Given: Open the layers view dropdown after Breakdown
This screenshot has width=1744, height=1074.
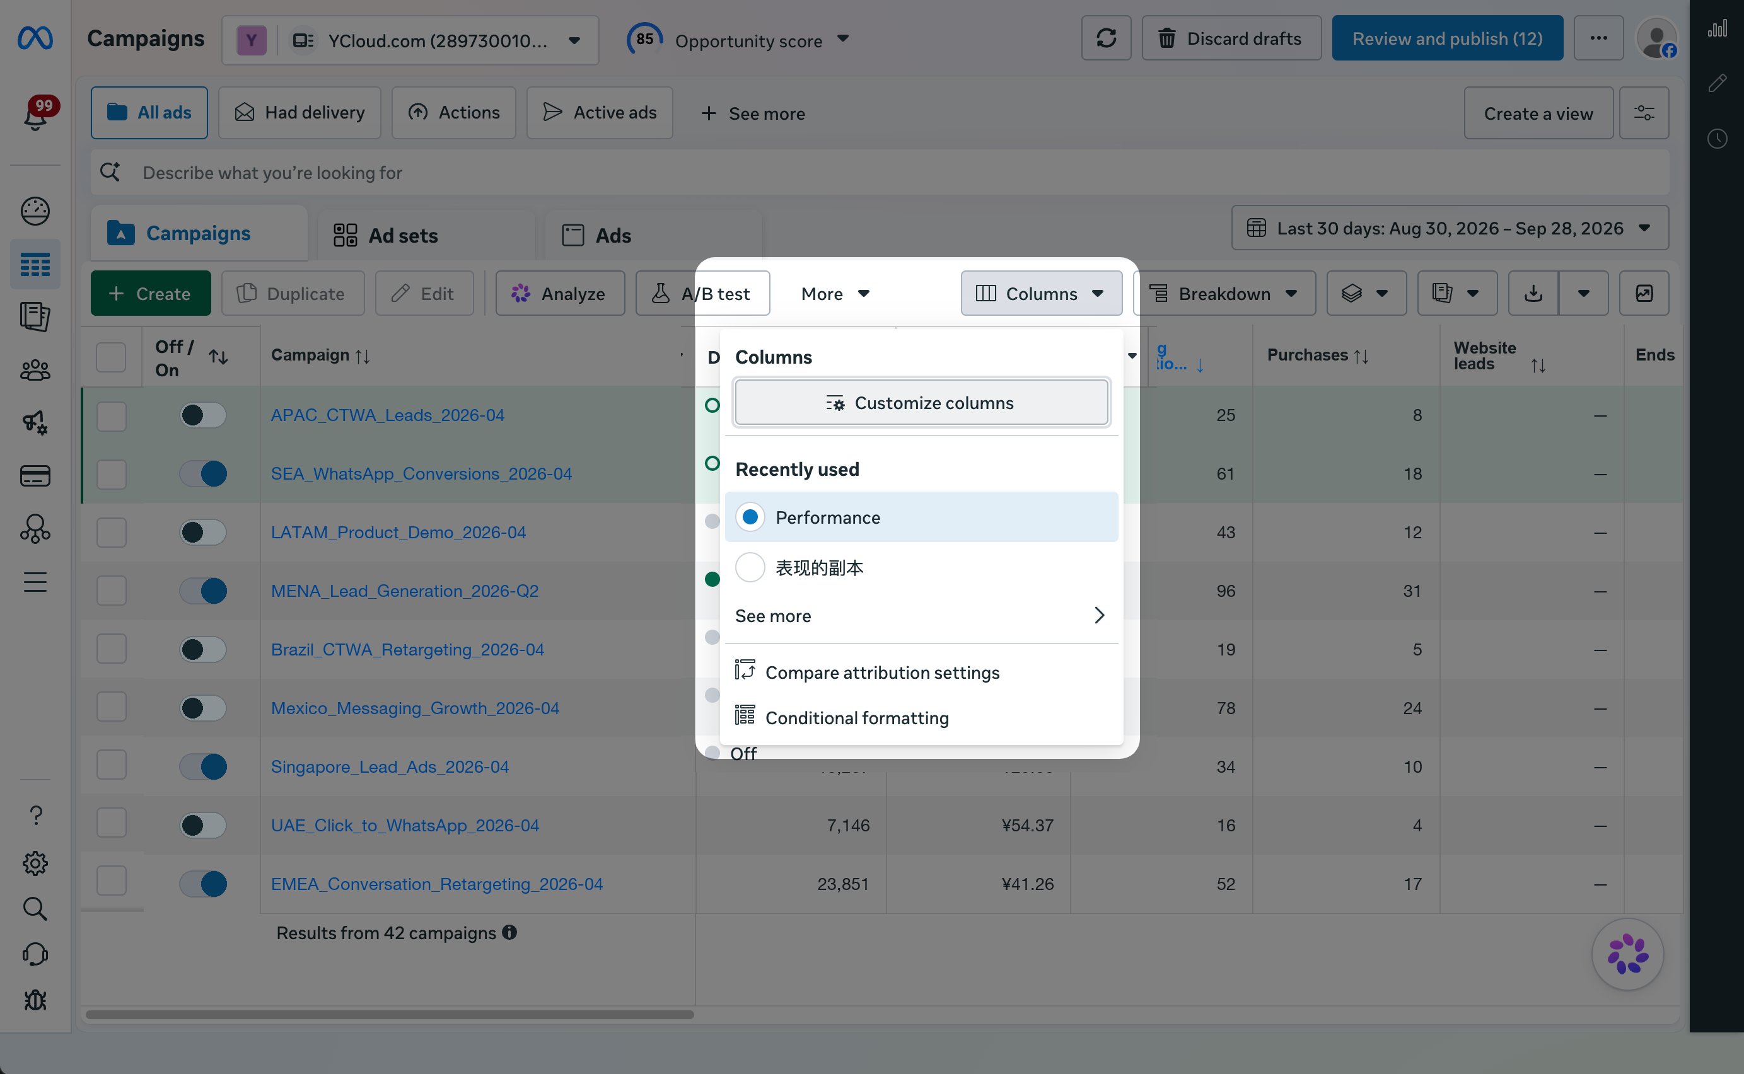Looking at the screenshot, I should (1366, 293).
